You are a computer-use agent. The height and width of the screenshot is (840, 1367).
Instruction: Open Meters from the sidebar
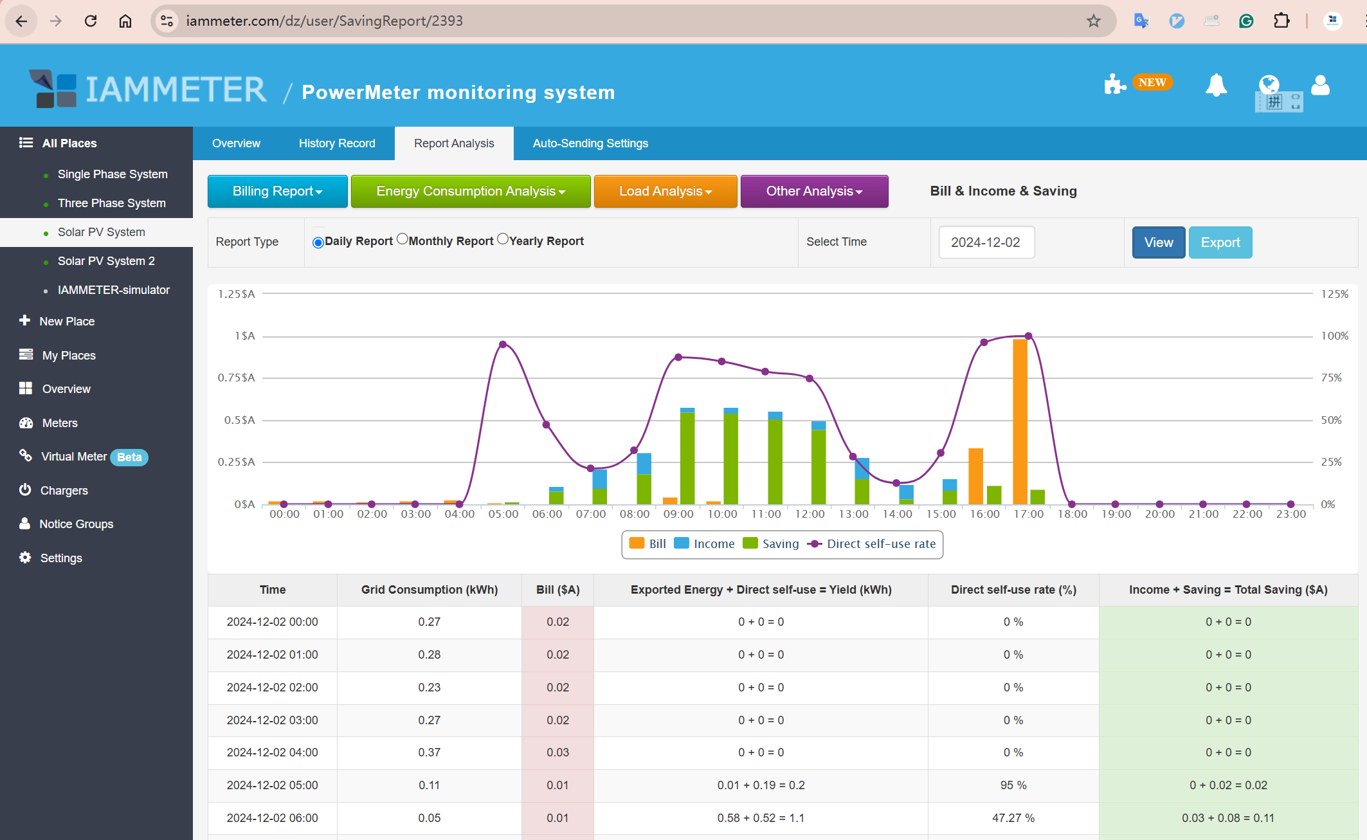pyautogui.click(x=59, y=423)
